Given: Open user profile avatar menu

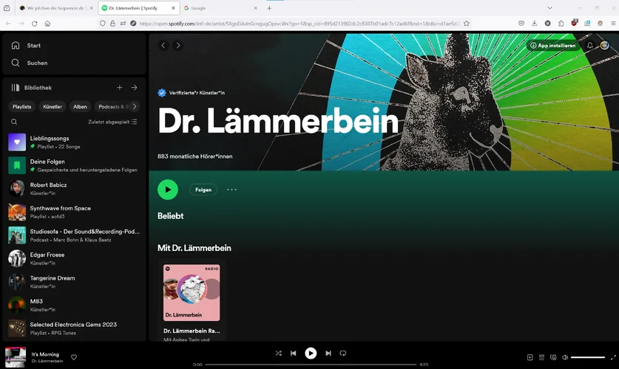Looking at the screenshot, I should pos(604,45).
